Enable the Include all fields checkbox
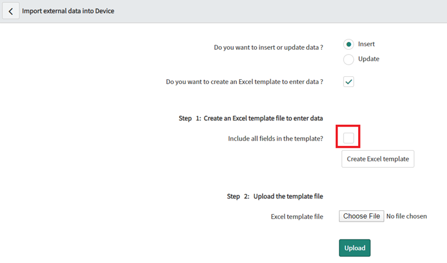Viewport: 447px width, 263px height. pos(348,138)
